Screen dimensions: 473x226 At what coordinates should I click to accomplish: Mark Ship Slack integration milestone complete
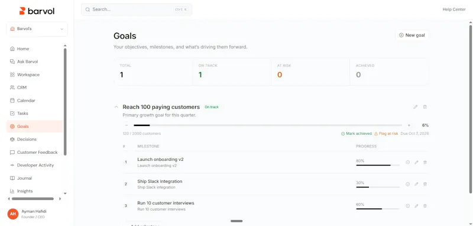pos(407,184)
